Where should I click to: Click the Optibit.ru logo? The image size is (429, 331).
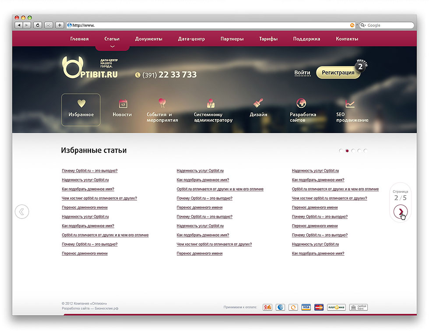tap(90, 67)
